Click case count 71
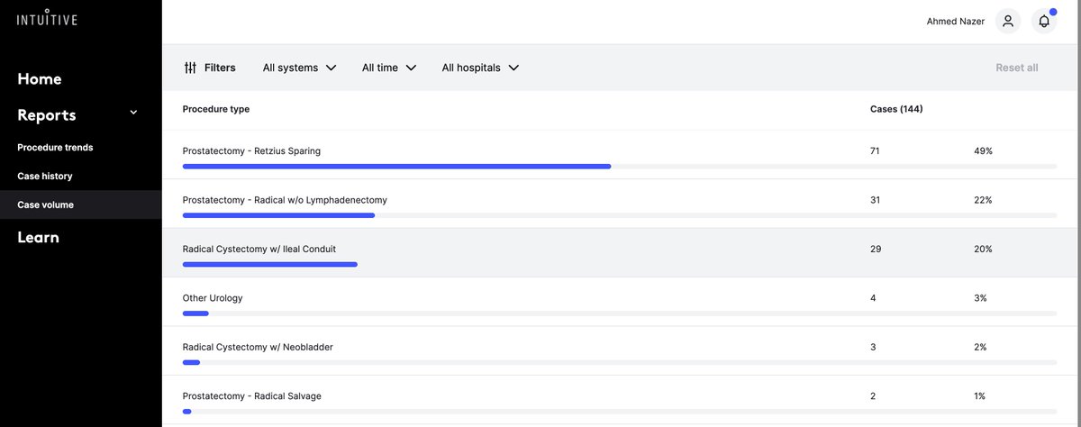The width and height of the screenshot is (1081, 427). point(875,151)
